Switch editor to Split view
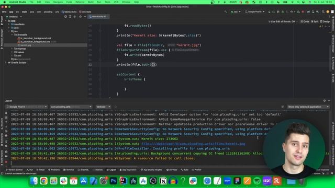This screenshot has height=188, width=335. [x=315, y=21]
